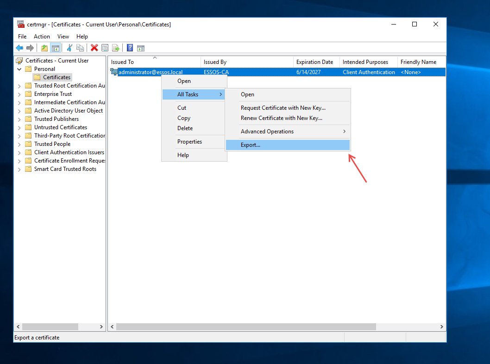Sort by the Issued By column header
The height and width of the screenshot is (364, 490).
(x=247, y=62)
